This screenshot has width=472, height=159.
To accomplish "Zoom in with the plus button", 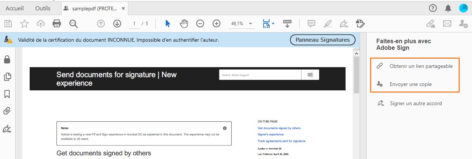I will tap(217, 24).
